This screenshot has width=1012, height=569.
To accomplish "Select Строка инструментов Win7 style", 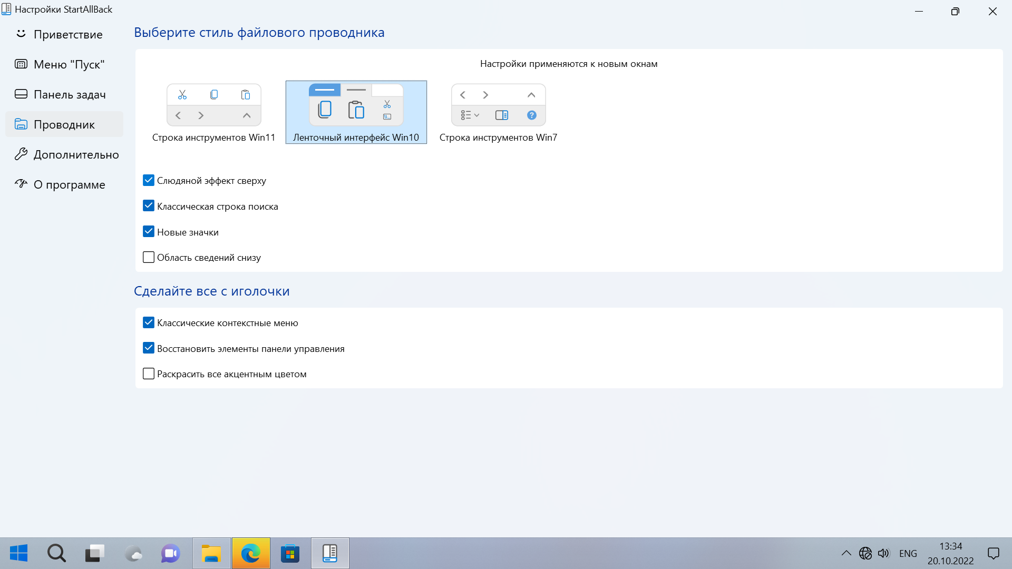I will (498, 113).
